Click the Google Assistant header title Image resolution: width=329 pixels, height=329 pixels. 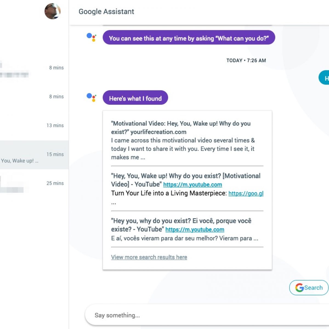106,12
